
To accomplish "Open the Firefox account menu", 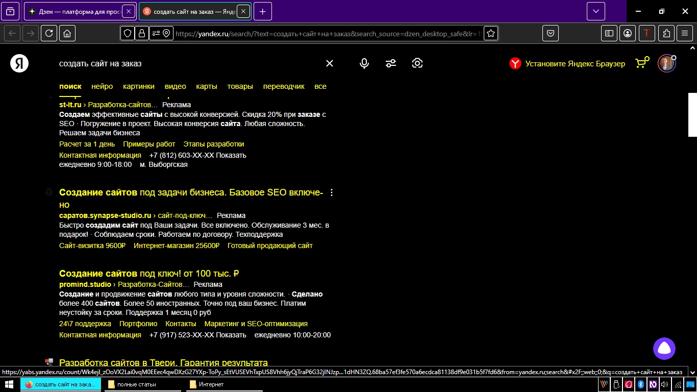I will (628, 33).
